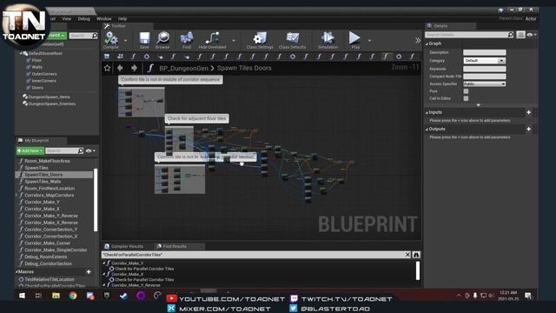Open the property matrix grid icon in Details

point(520,35)
